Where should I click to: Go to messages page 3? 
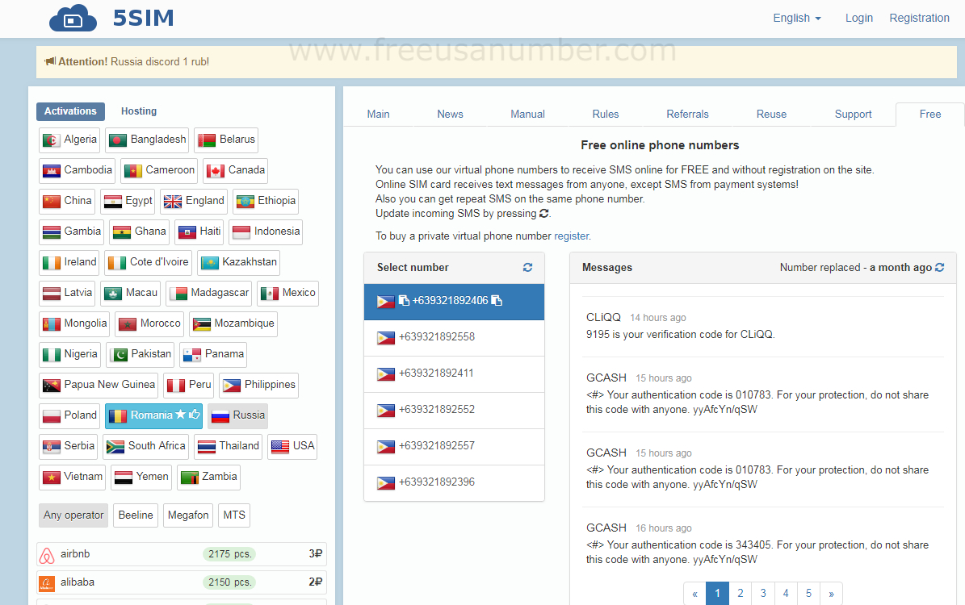pos(763,594)
